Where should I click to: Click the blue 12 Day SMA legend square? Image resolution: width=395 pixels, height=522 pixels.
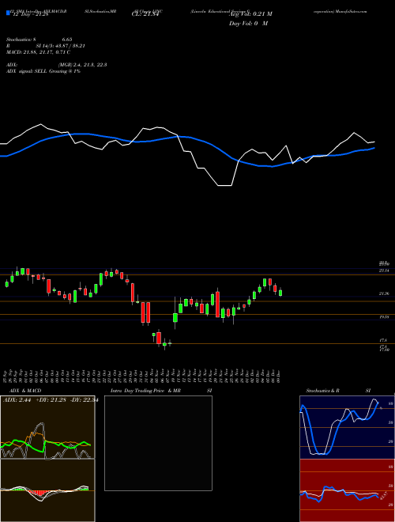[8, 13]
